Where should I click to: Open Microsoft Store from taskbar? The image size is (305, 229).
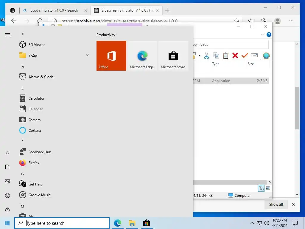point(147,223)
